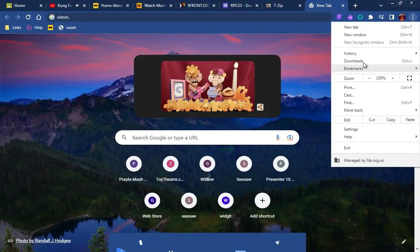Choose Exit from the Chrome menu
The height and width of the screenshot is (252, 420).
tap(375, 148)
